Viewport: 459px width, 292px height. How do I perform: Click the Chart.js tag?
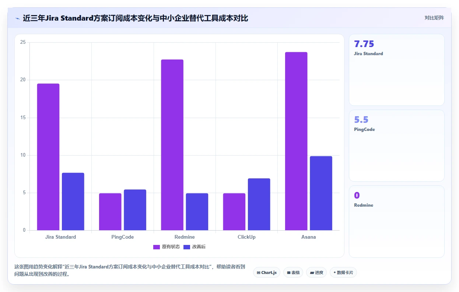tap(267, 273)
